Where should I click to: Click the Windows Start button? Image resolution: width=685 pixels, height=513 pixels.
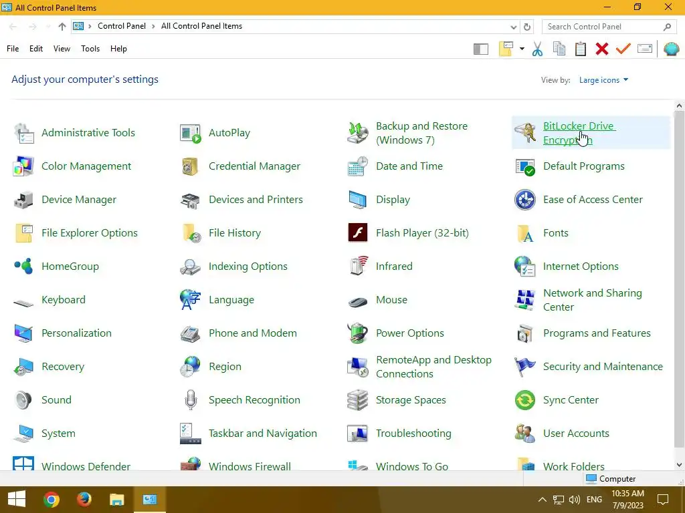17,500
